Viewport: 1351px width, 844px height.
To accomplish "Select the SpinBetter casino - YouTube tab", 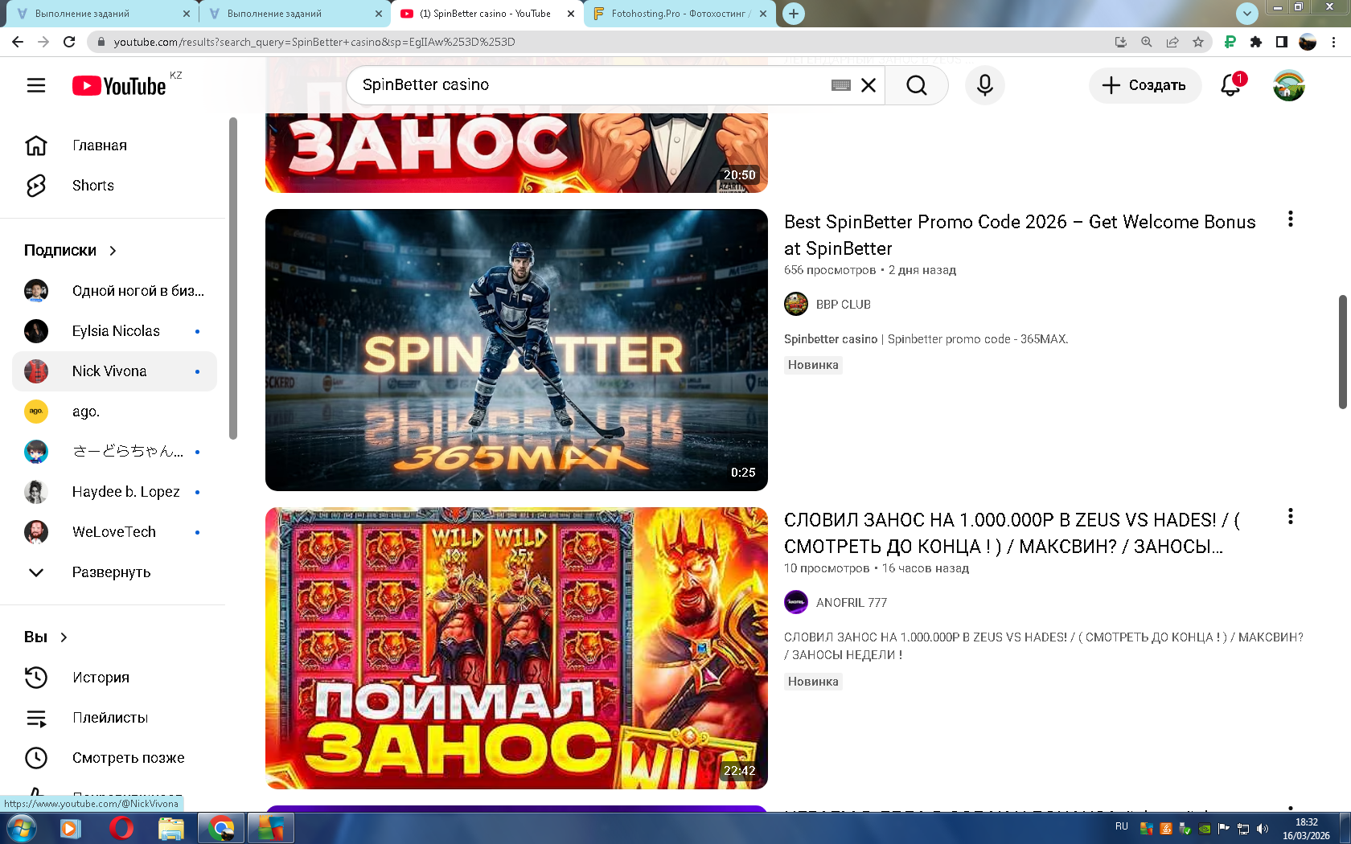I will 487,14.
